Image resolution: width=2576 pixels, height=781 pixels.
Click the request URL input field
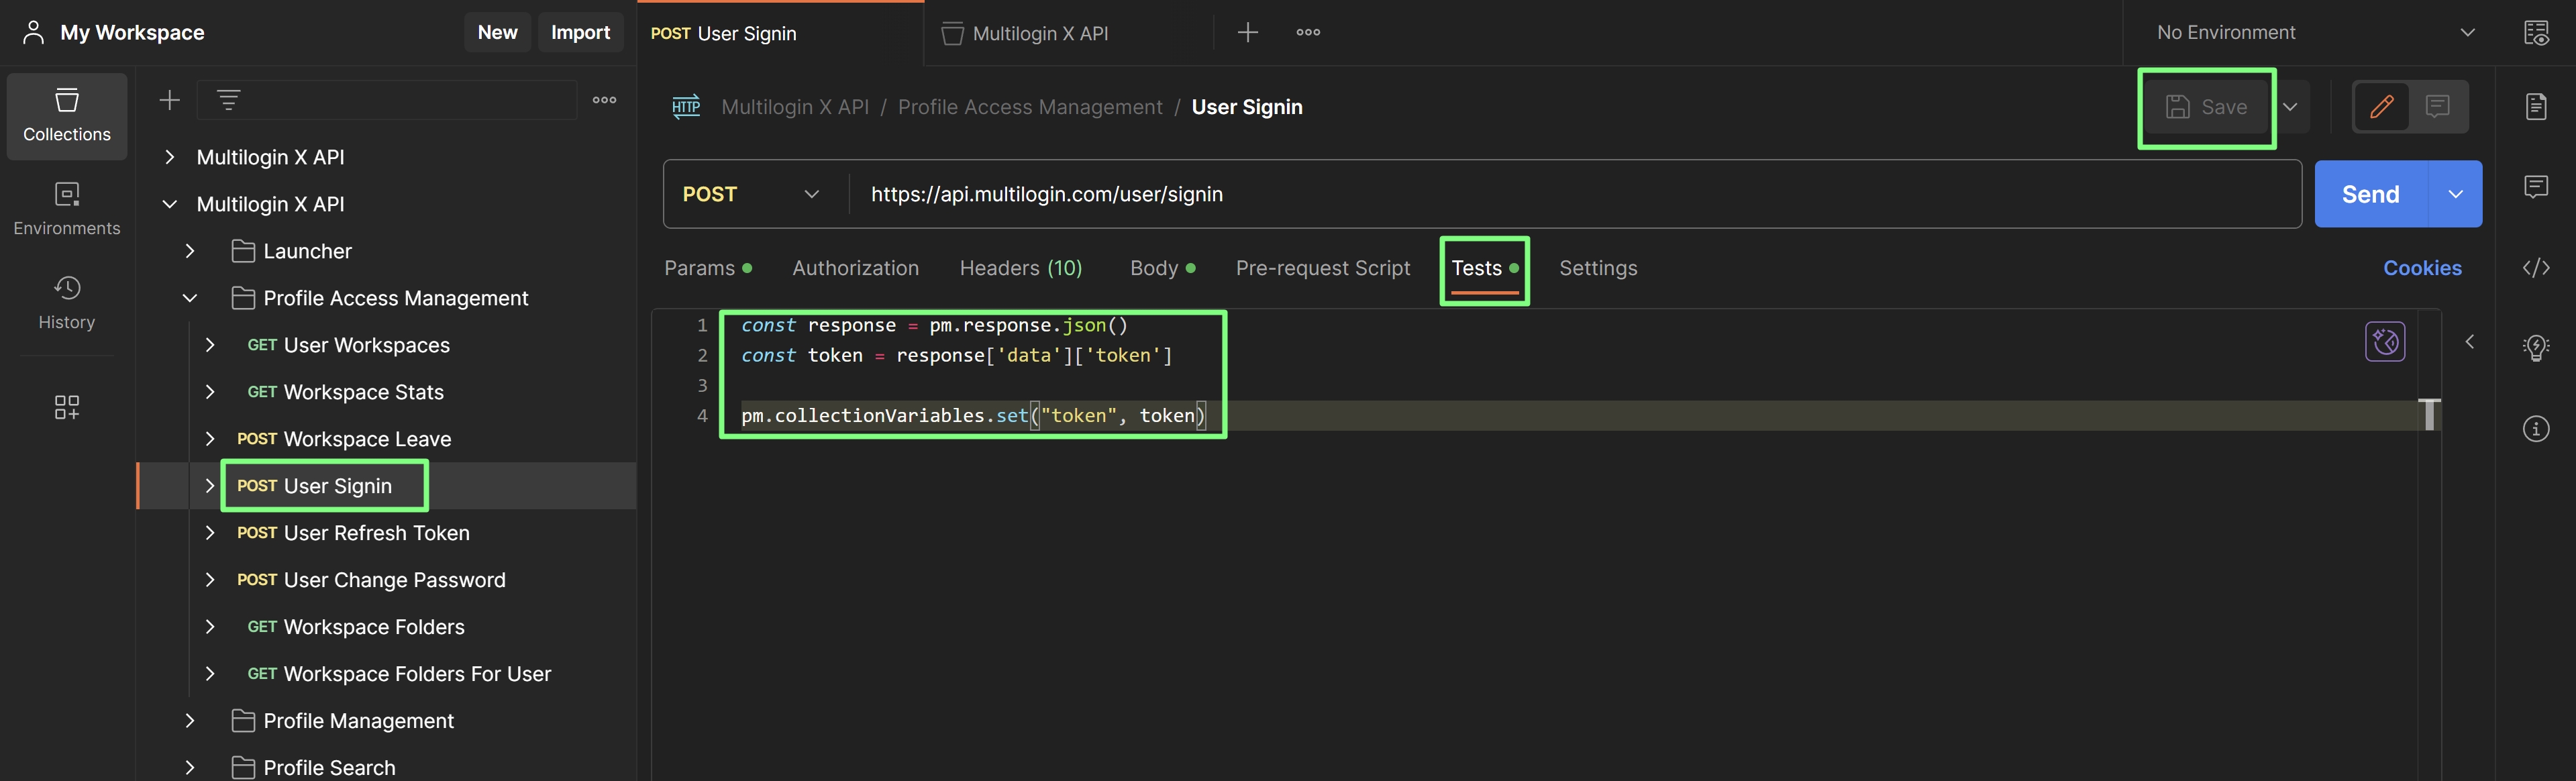[1500, 194]
